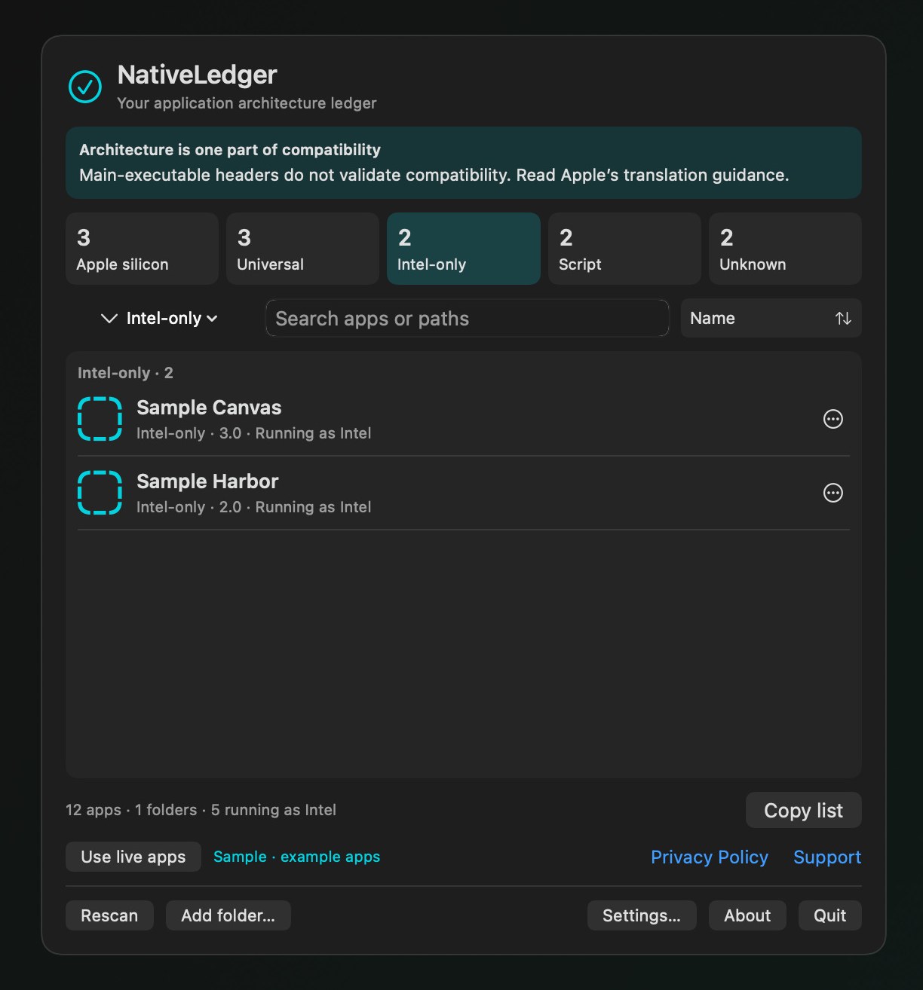Click the Rescan button
Screen dimensions: 923x990
coord(109,915)
